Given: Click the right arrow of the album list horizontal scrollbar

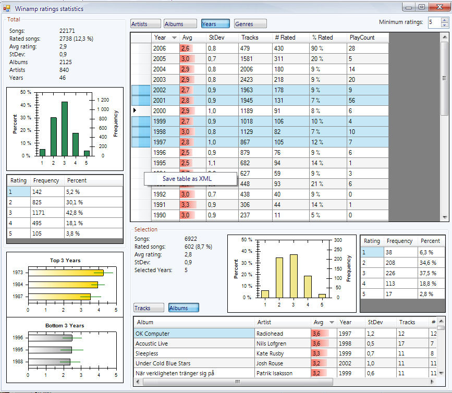Looking at the screenshot, I should click(432, 382).
